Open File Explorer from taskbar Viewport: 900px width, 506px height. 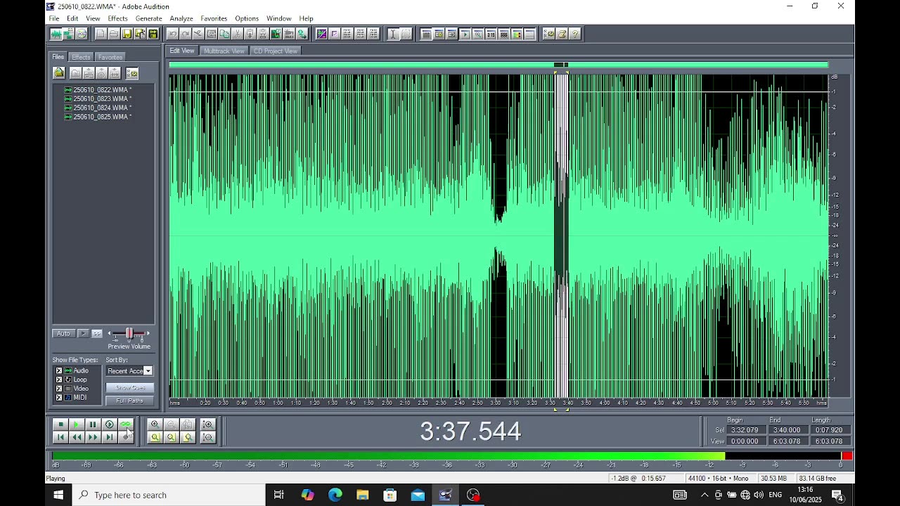[x=363, y=495]
